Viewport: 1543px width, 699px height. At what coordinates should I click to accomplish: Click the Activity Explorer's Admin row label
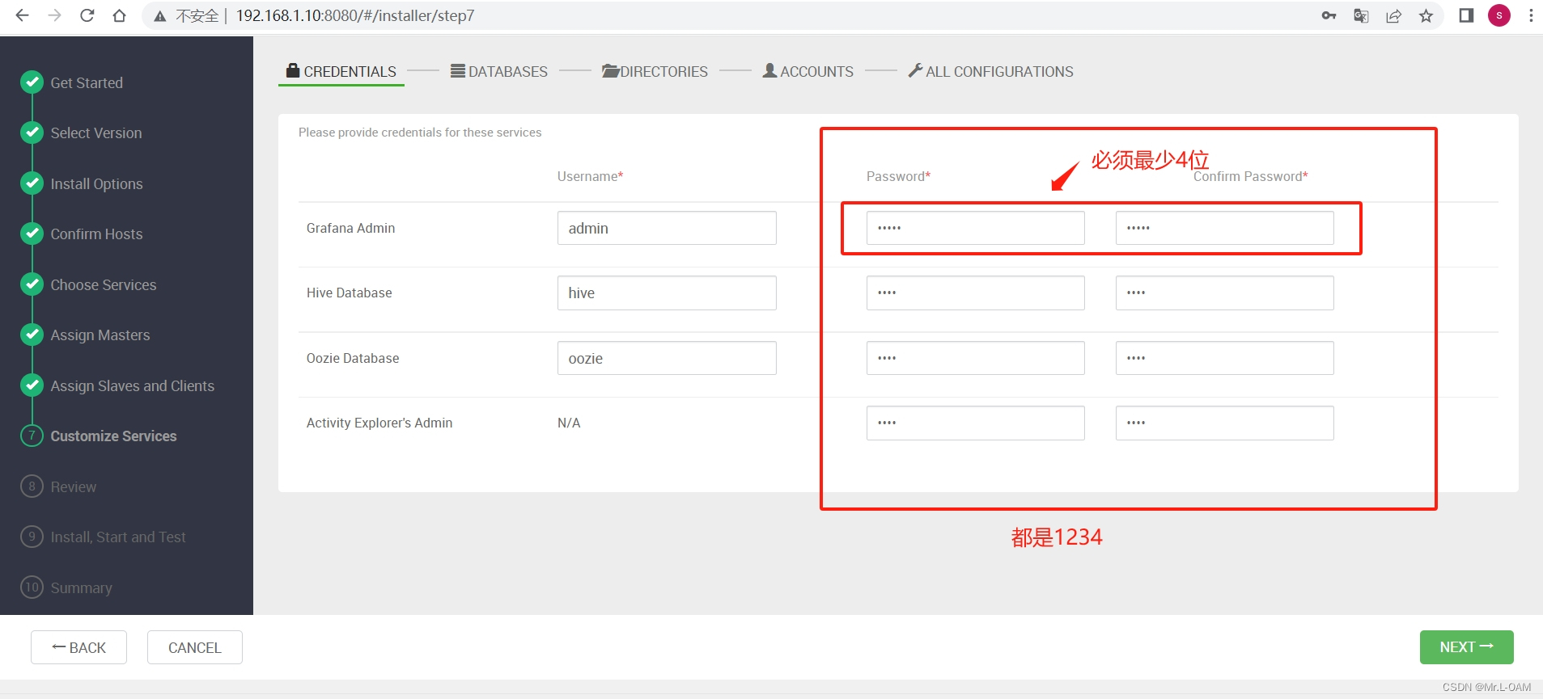[379, 423]
